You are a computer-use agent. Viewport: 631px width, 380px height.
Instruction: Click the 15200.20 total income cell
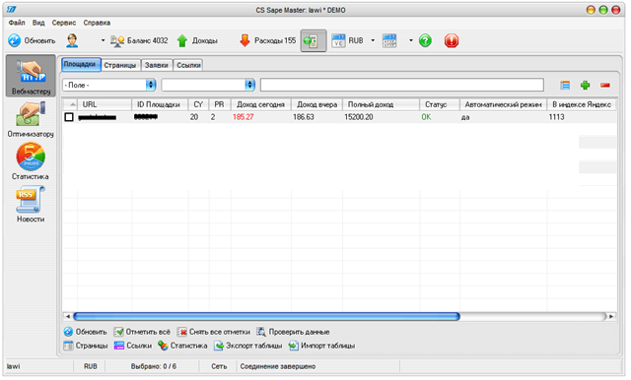(359, 117)
